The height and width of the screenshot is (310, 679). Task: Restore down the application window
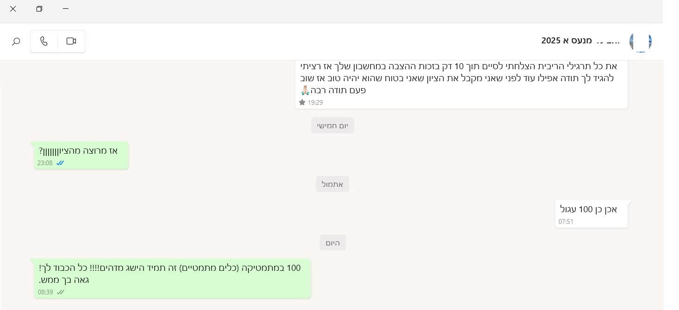(39, 9)
